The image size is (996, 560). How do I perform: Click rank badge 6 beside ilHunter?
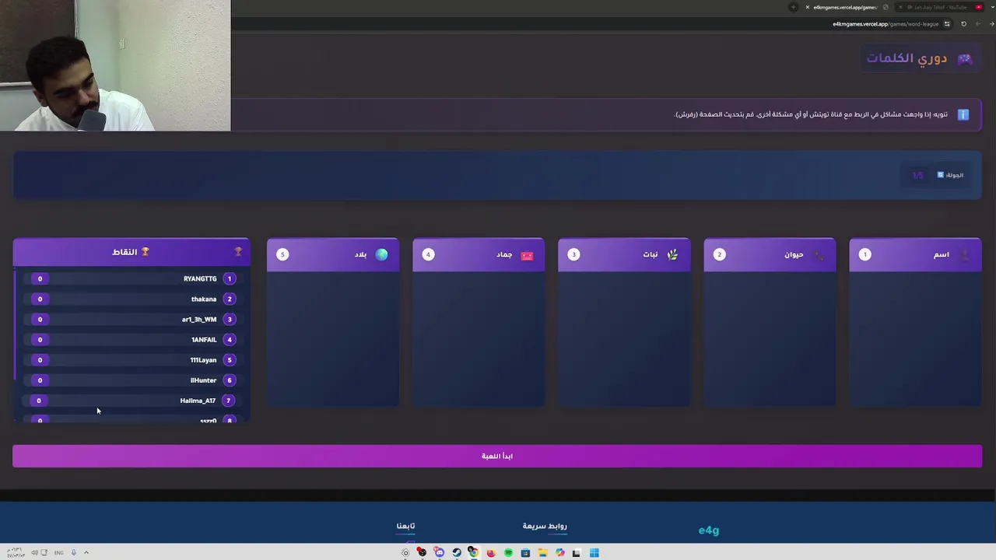click(x=230, y=380)
